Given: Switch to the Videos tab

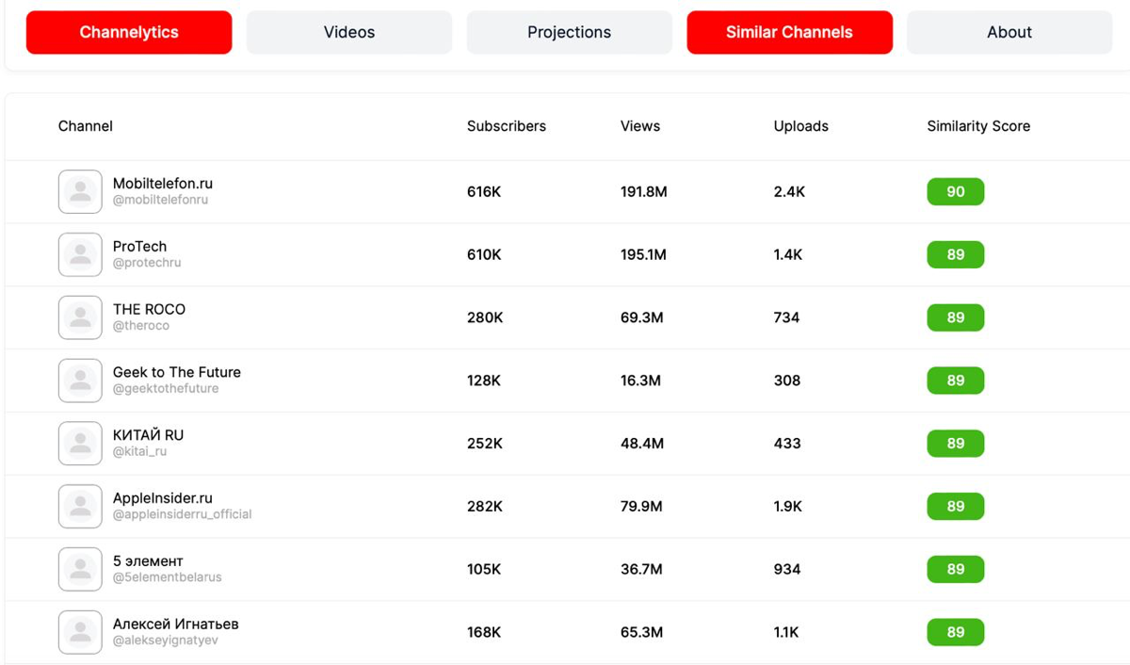Looking at the screenshot, I should [349, 32].
